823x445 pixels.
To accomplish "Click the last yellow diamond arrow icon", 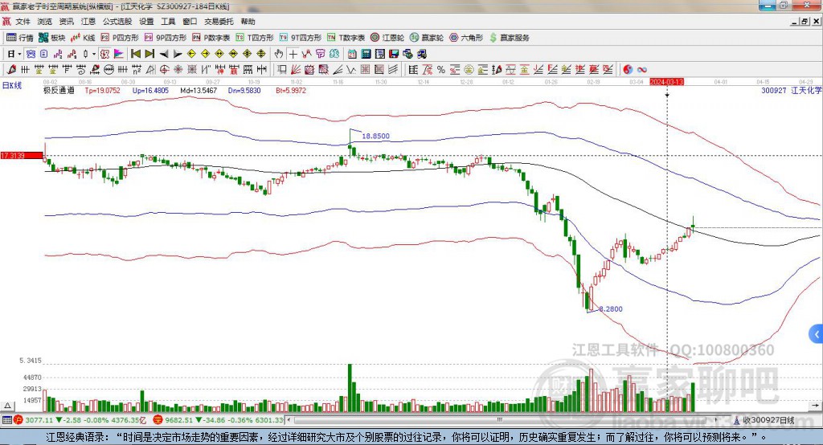I will (261, 54).
